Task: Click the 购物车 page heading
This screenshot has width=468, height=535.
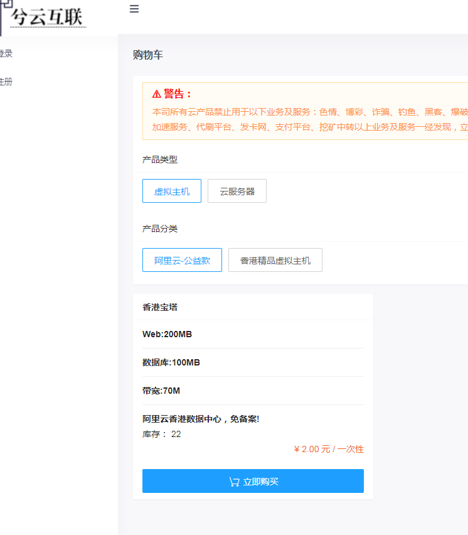Action: [x=148, y=55]
